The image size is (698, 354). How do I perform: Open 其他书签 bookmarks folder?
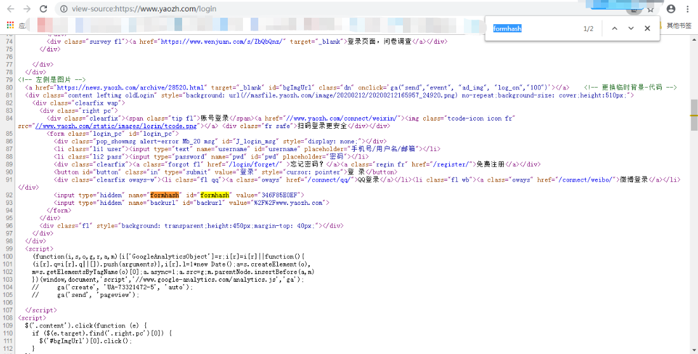pos(678,25)
